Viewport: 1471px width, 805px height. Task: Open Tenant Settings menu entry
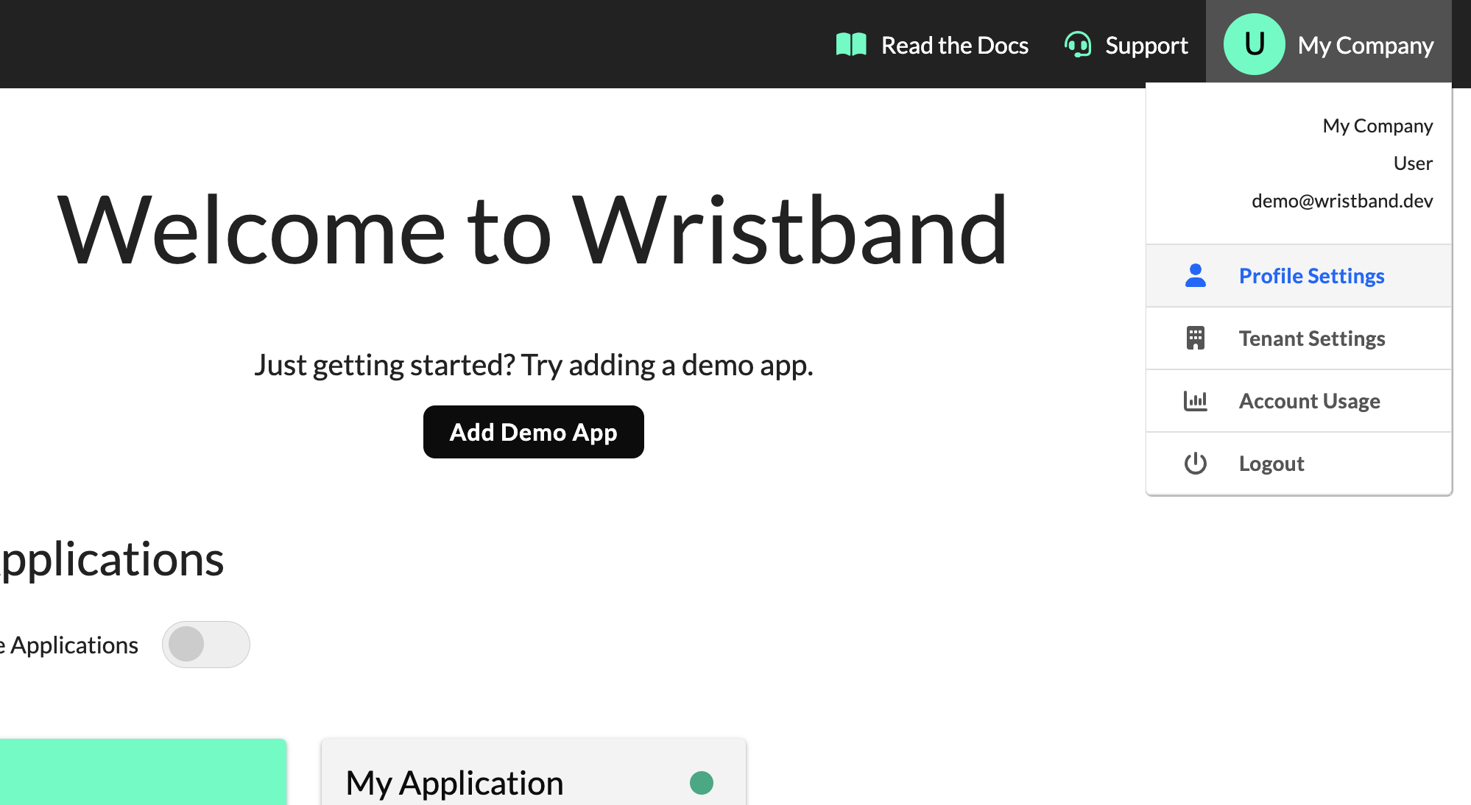point(1299,338)
